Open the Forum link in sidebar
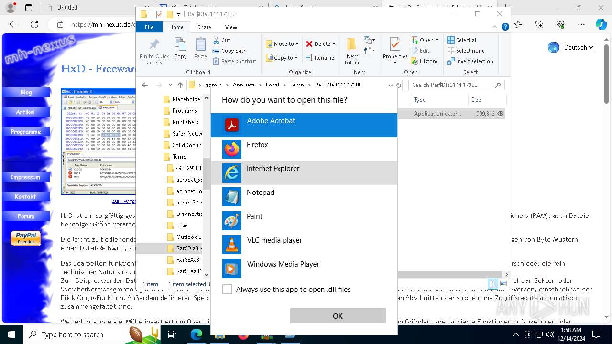Image resolution: width=612 pixels, height=344 pixels. click(x=26, y=216)
